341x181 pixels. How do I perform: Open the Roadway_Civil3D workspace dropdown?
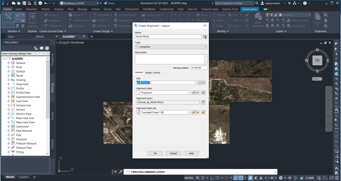[79, 3]
